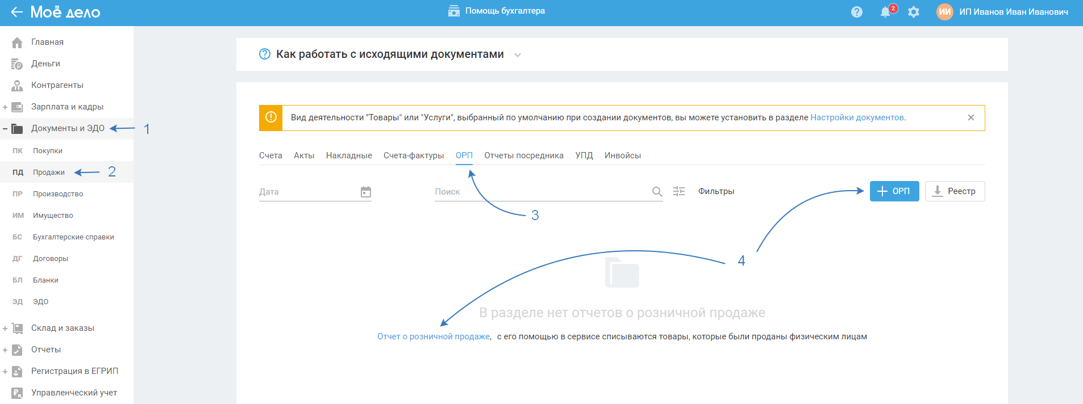Download Реестр with the button
The width and height of the screenshot is (1083, 404).
point(955,191)
